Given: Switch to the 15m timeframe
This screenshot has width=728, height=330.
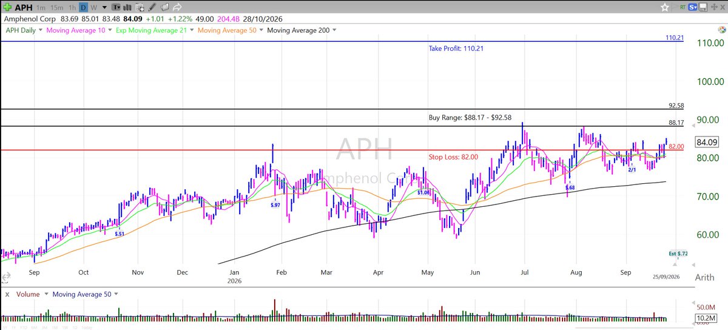Looking at the screenshot, I should tap(56, 7).
